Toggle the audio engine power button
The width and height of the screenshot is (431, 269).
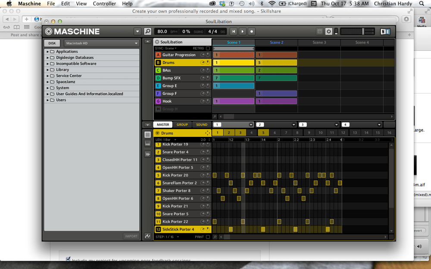click(x=328, y=31)
